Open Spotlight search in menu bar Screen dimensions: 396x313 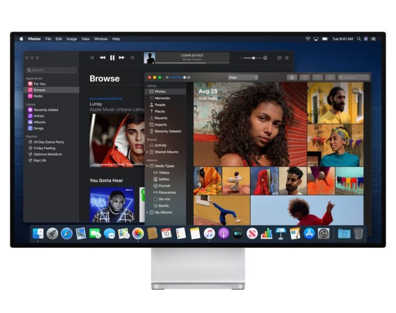tap(359, 39)
